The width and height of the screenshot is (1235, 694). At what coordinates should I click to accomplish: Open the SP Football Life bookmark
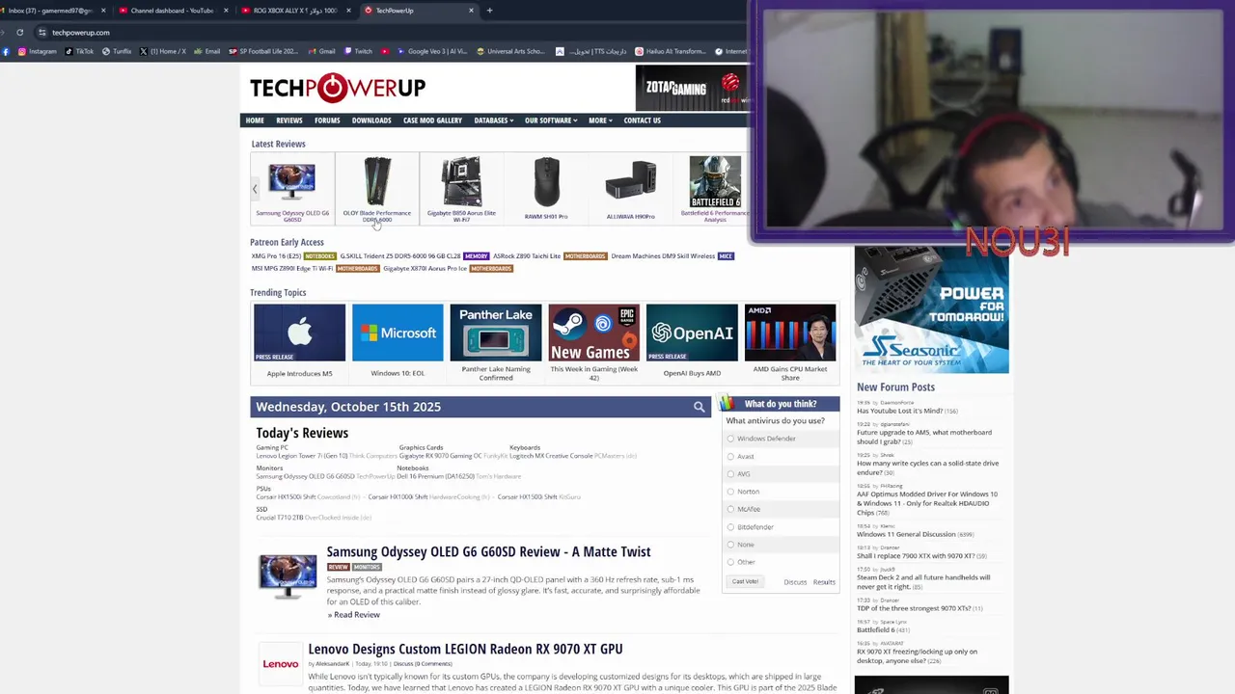pyautogui.click(x=263, y=51)
